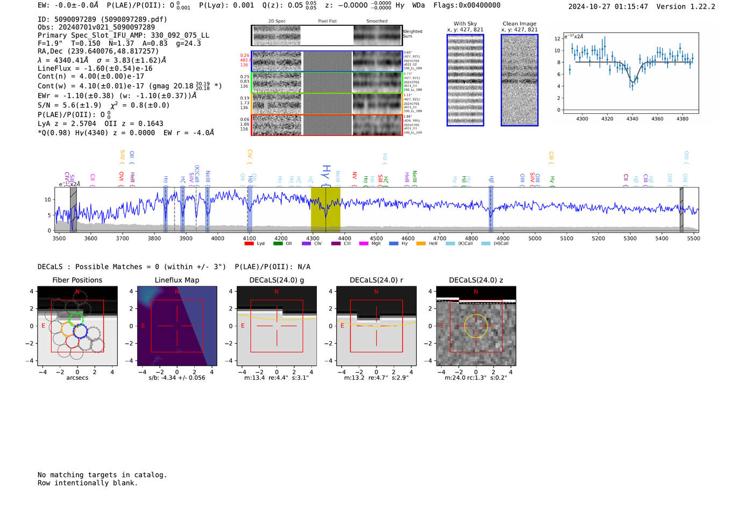Viewport: 753px width, 512px height.
Task: Click the Primary Spec_Slot_IFU_AMP: 330_092_075_LL line
Action: 123,35
